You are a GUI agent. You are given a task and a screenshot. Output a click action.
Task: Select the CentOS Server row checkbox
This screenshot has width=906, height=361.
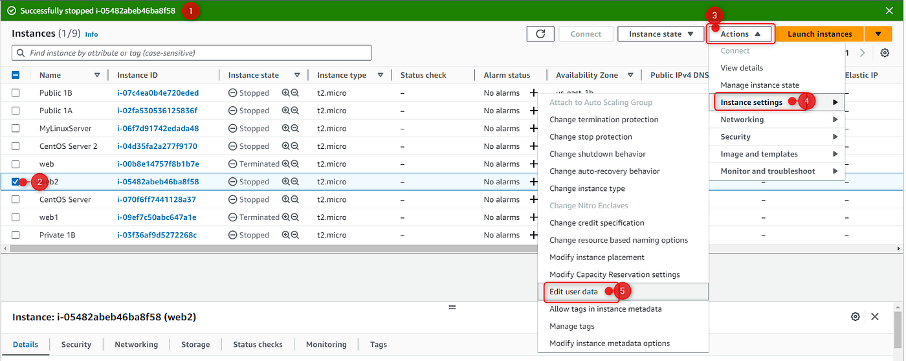[16, 200]
